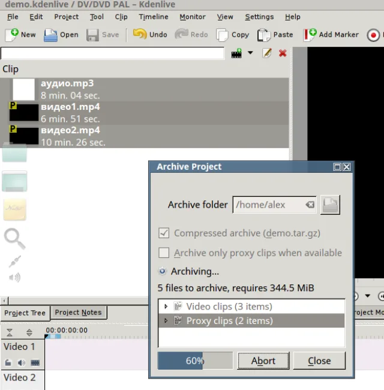
Task: Click the 60% archive progress bar
Action: click(x=195, y=361)
